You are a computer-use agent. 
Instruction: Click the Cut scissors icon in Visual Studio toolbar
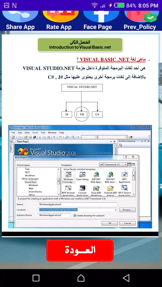click(40, 137)
